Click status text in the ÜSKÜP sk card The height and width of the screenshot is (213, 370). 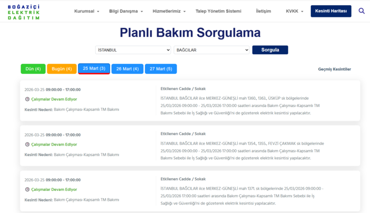coord(54,99)
